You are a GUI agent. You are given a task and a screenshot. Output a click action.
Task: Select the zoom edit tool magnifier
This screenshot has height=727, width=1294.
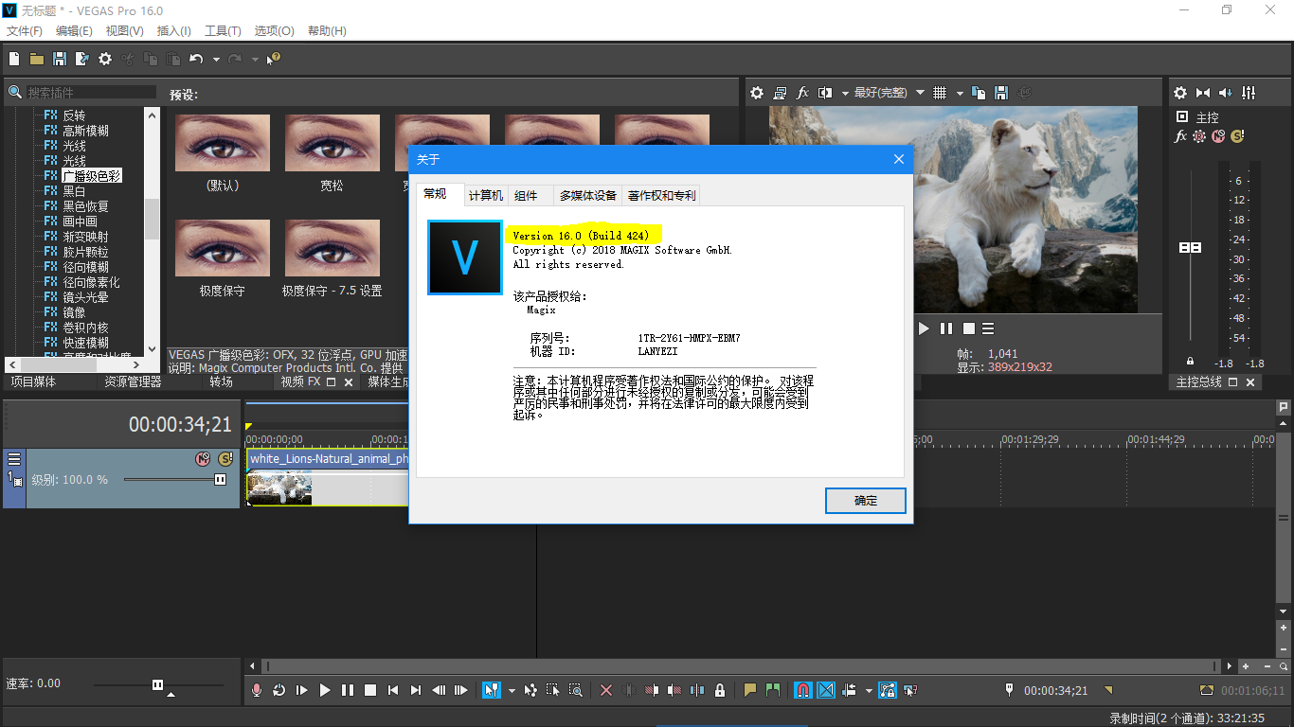coord(576,690)
